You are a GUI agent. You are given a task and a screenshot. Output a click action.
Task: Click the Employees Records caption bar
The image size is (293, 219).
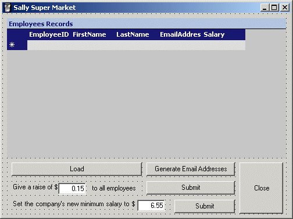(x=146, y=24)
